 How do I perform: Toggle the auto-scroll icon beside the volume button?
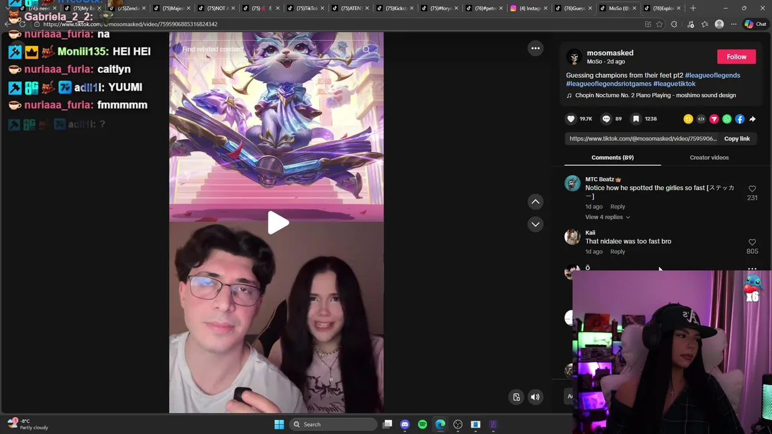click(x=516, y=397)
